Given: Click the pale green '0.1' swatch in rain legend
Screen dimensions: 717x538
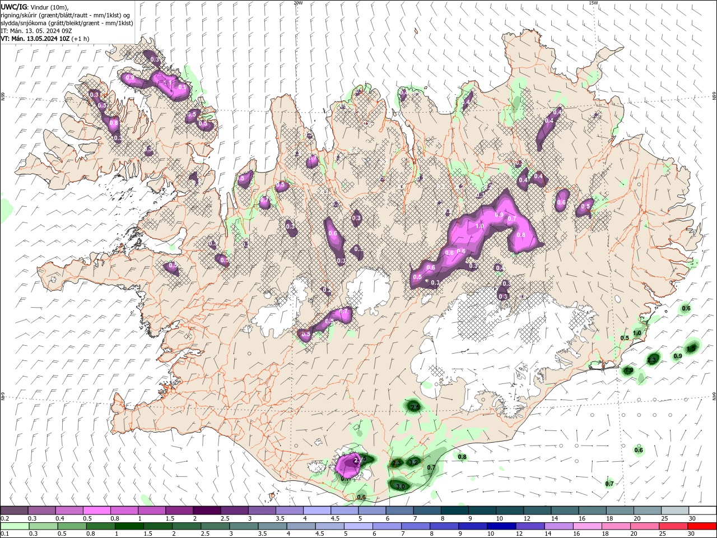Looking at the screenshot, I should pyautogui.click(x=14, y=526).
